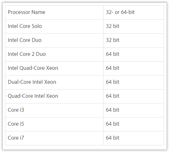
Task: Select the Intel Core Solo cell
Action: (x=54, y=26)
